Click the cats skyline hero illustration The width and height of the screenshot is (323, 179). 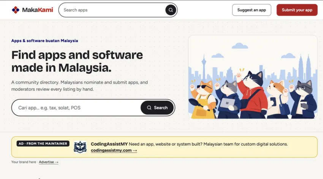(x=253, y=77)
